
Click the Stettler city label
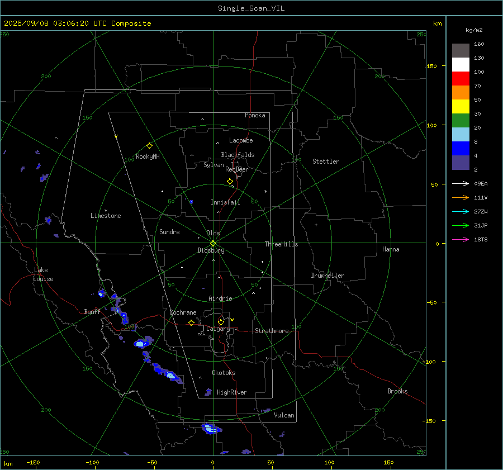click(x=326, y=162)
